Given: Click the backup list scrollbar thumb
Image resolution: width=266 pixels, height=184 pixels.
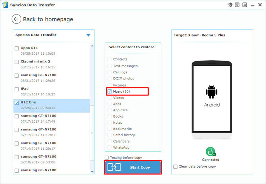Looking at the screenshot, I should pyautogui.click(x=92, y=133).
